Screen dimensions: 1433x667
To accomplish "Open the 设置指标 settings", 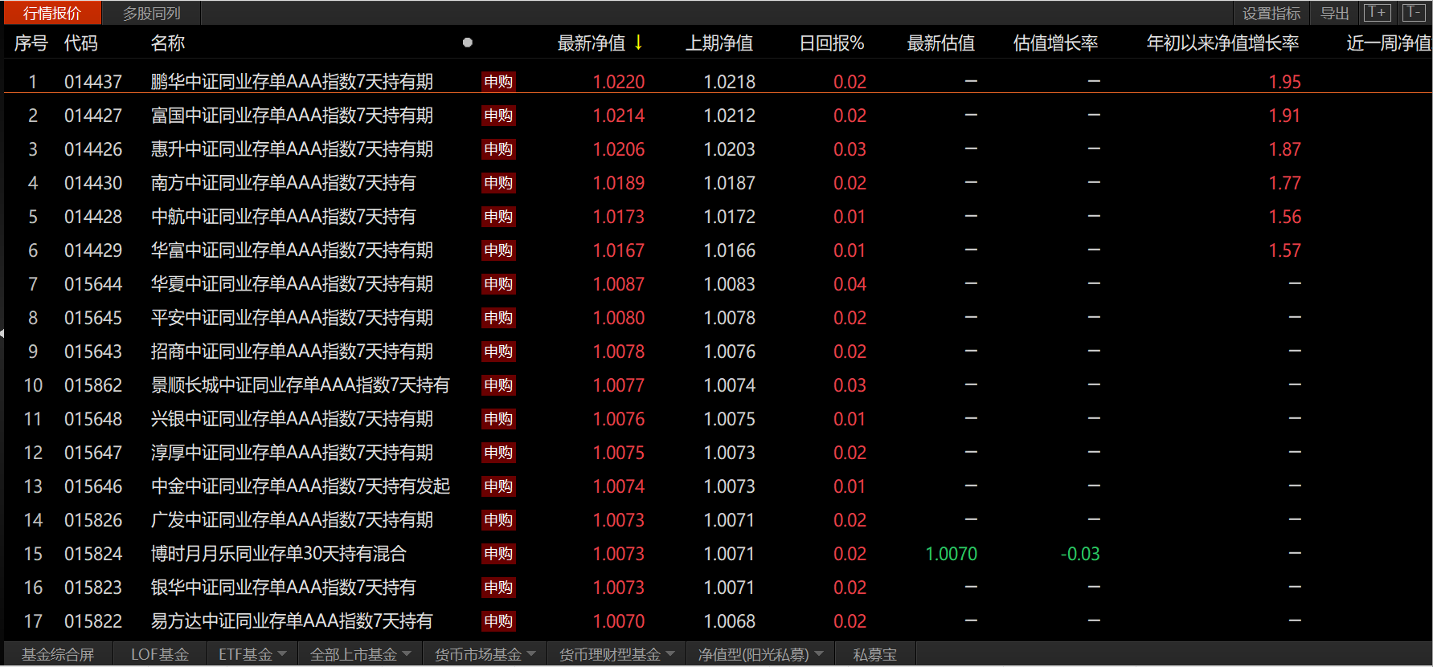I will 1271,13.
